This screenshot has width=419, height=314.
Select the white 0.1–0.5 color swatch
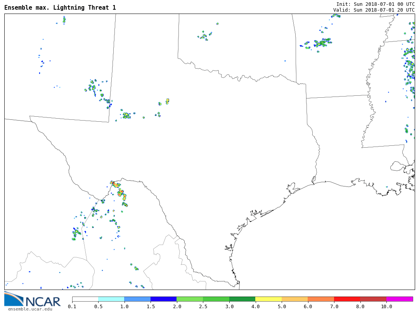click(x=85, y=299)
